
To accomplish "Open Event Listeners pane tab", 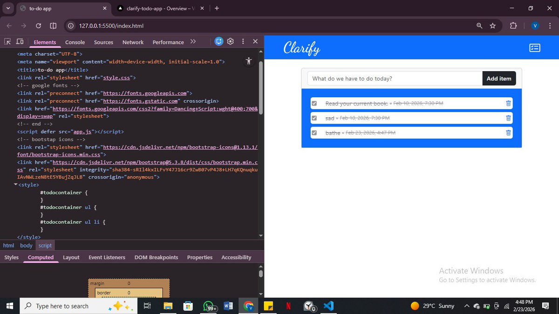I will tap(107, 257).
